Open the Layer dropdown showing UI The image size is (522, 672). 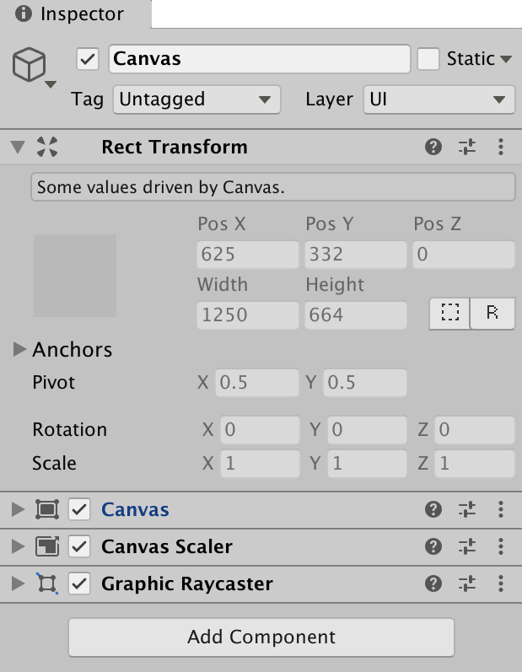(439, 99)
